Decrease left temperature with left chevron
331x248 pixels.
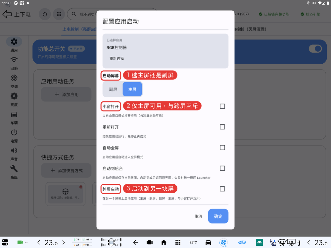39,242
